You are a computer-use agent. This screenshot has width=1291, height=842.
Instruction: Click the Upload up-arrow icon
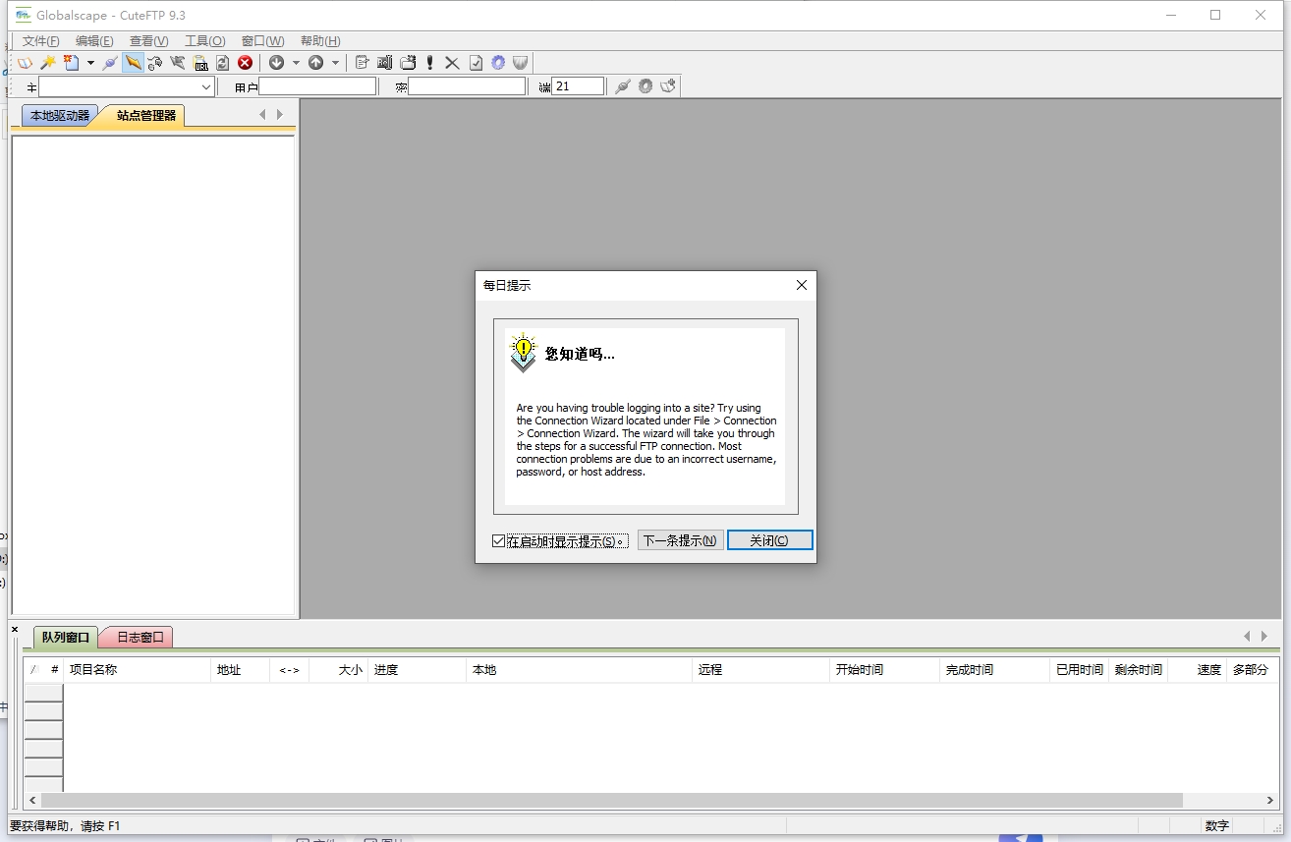315,63
